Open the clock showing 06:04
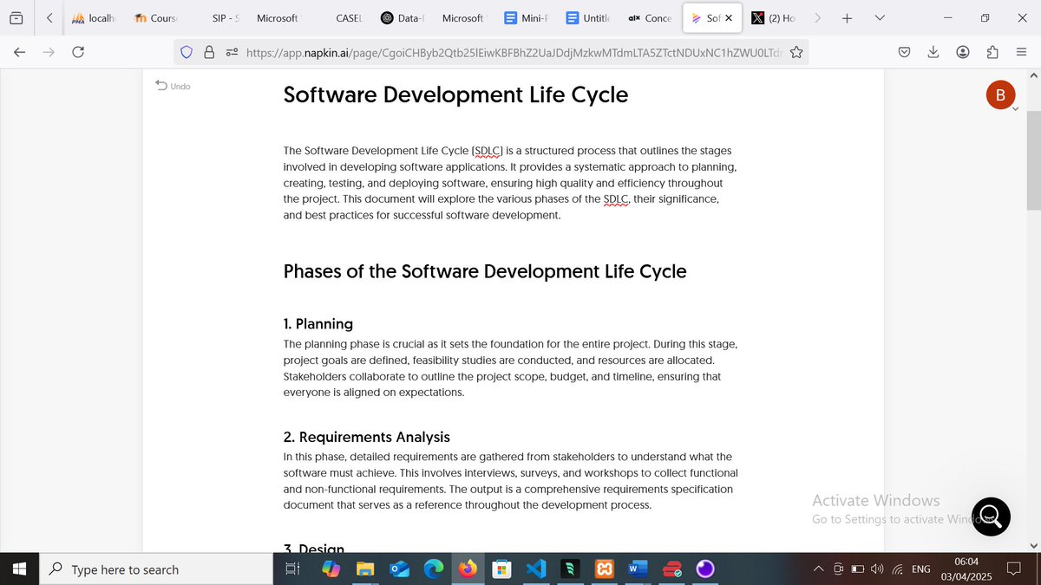This screenshot has height=585, width=1041. [966, 569]
